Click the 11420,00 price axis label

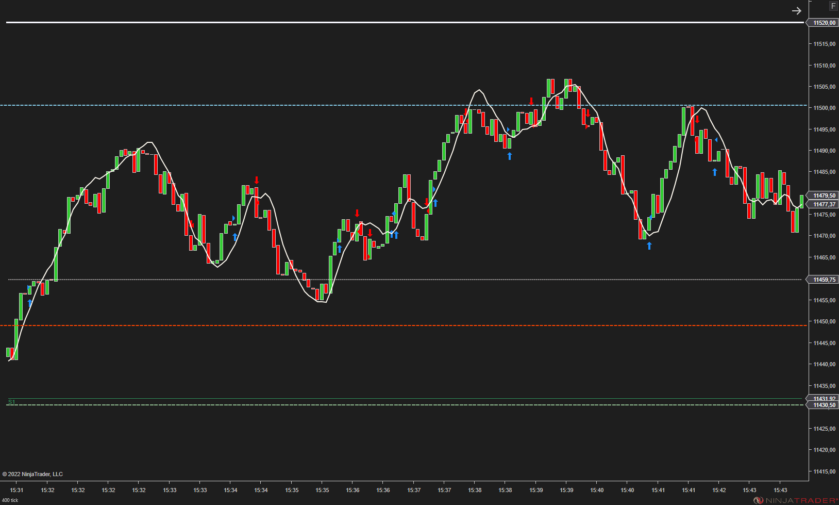pyautogui.click(x=825, y=450)
